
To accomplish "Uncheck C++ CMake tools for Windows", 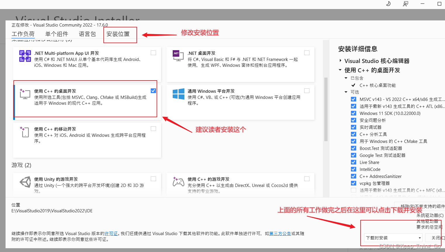I will pos(354,141).
